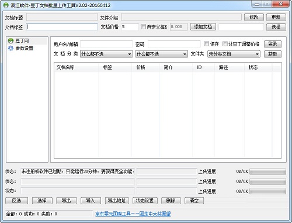Click the 0.008 per-K price field

tap(179, 27)
